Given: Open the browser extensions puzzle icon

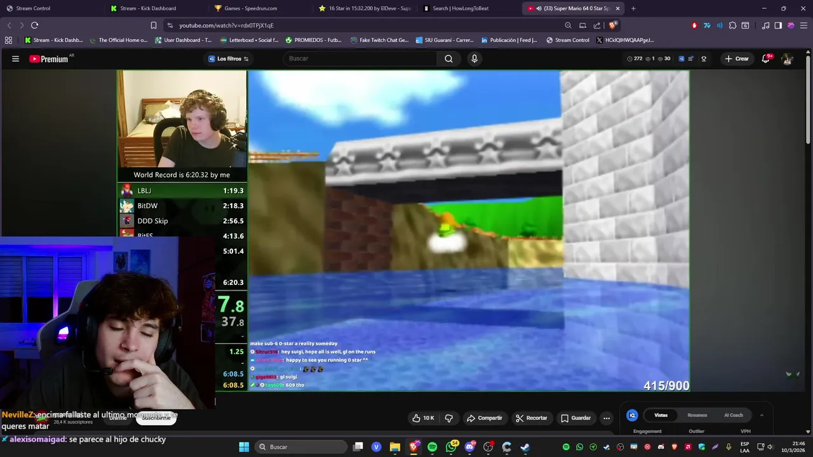Looking at the screenshot, I should [732, 25].
